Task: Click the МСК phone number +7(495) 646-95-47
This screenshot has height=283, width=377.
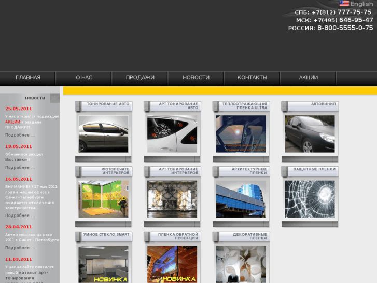Action: pyautogui.click(x=343, y=20)
